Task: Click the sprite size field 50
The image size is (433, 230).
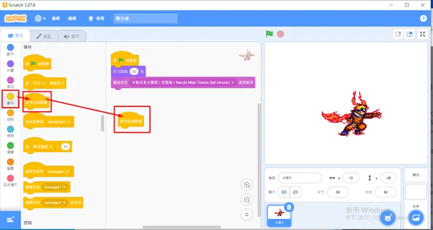Action: (338, 192)
